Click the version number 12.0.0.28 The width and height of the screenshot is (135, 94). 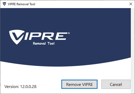point(28,87)
